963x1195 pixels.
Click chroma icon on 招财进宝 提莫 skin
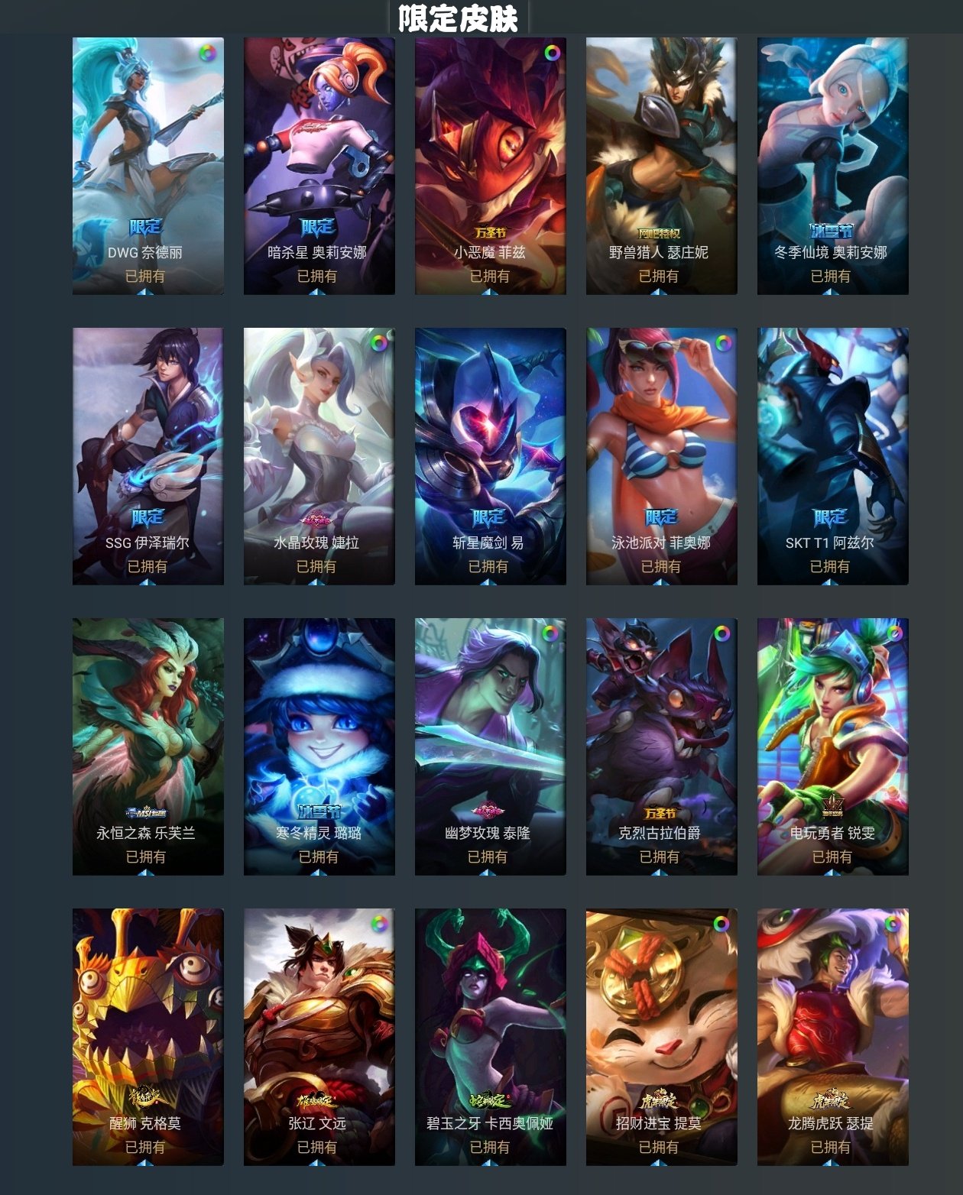721,925
